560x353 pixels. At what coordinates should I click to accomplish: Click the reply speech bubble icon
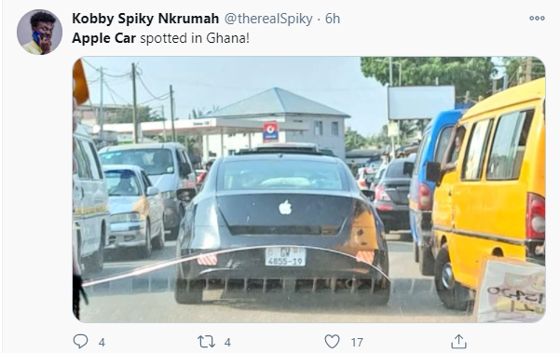click(80, 342)
